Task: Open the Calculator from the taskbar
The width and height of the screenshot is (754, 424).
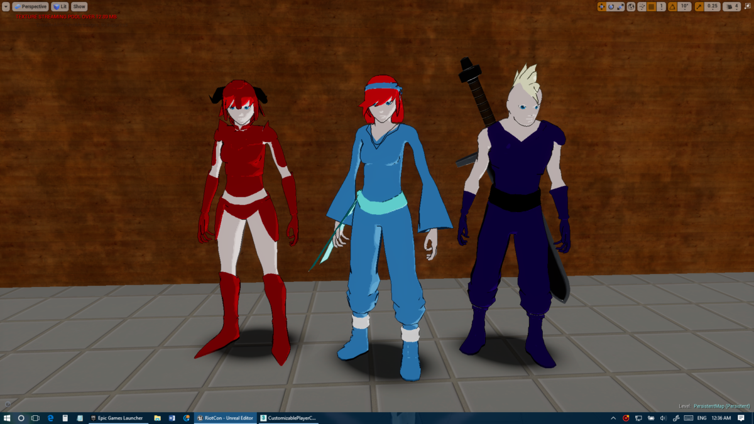Action: click(65, 418)
